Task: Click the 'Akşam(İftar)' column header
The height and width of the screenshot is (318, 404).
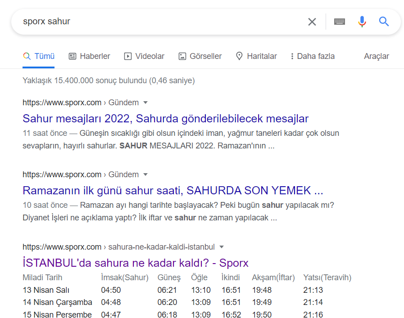Action: (273, 278)
